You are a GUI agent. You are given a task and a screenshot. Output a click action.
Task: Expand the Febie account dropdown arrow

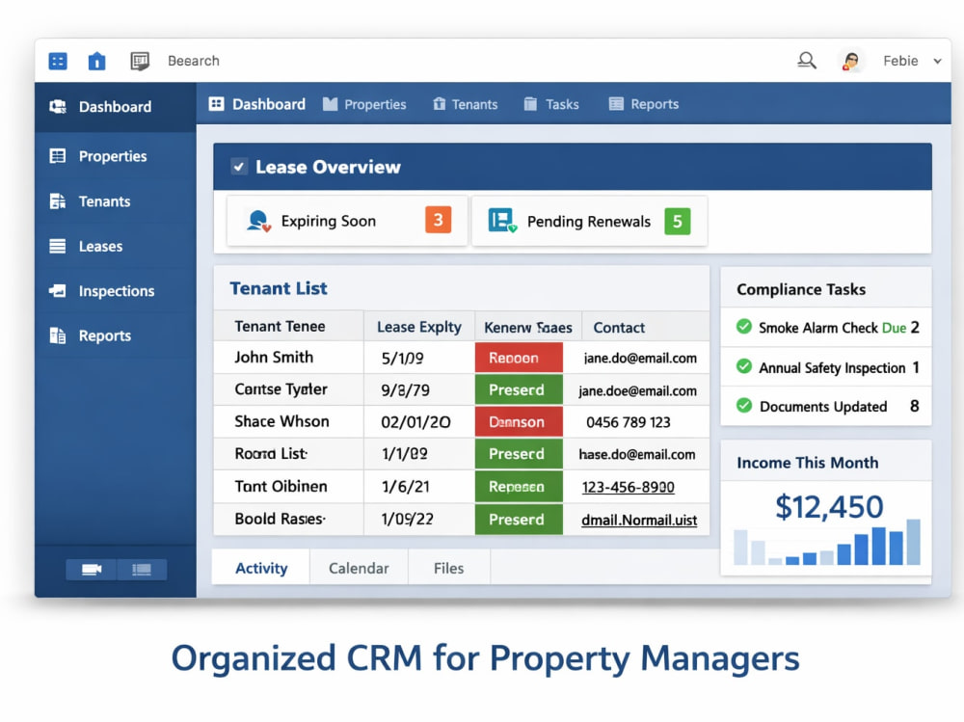pyautogui.click(x=938, y=61)
